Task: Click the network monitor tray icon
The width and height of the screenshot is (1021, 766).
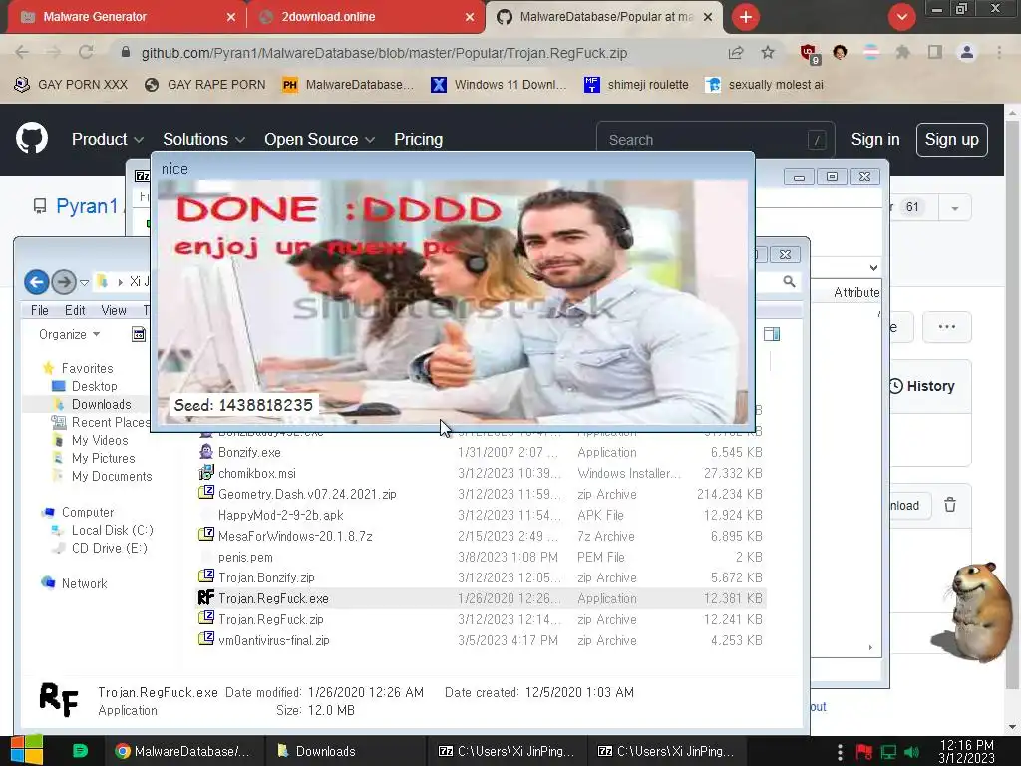Action: 888,752
